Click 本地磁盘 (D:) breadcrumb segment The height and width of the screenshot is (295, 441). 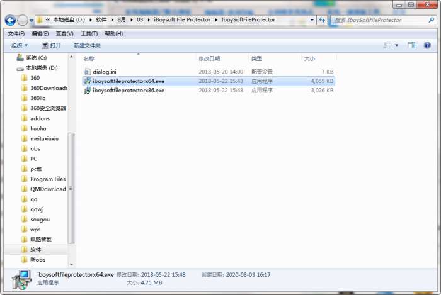[69, 19]
